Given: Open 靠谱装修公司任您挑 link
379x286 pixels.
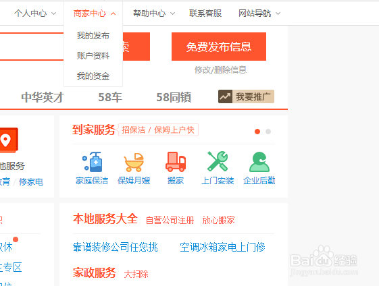Looking at the screenshot, I should pos(116,247).
